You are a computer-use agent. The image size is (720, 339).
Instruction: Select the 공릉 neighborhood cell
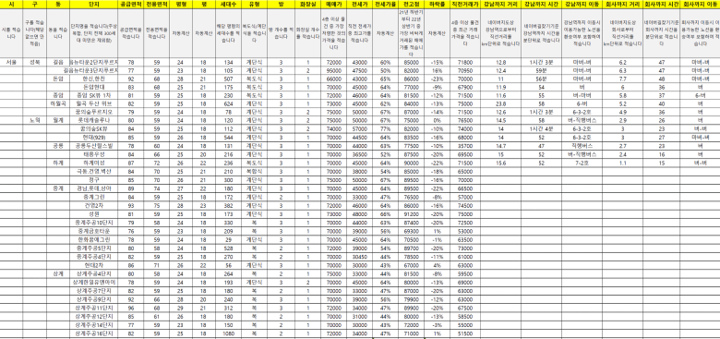58,146
